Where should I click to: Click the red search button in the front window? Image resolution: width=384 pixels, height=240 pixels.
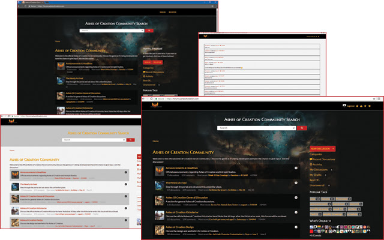pyautogui.click(x=302, y=128)
